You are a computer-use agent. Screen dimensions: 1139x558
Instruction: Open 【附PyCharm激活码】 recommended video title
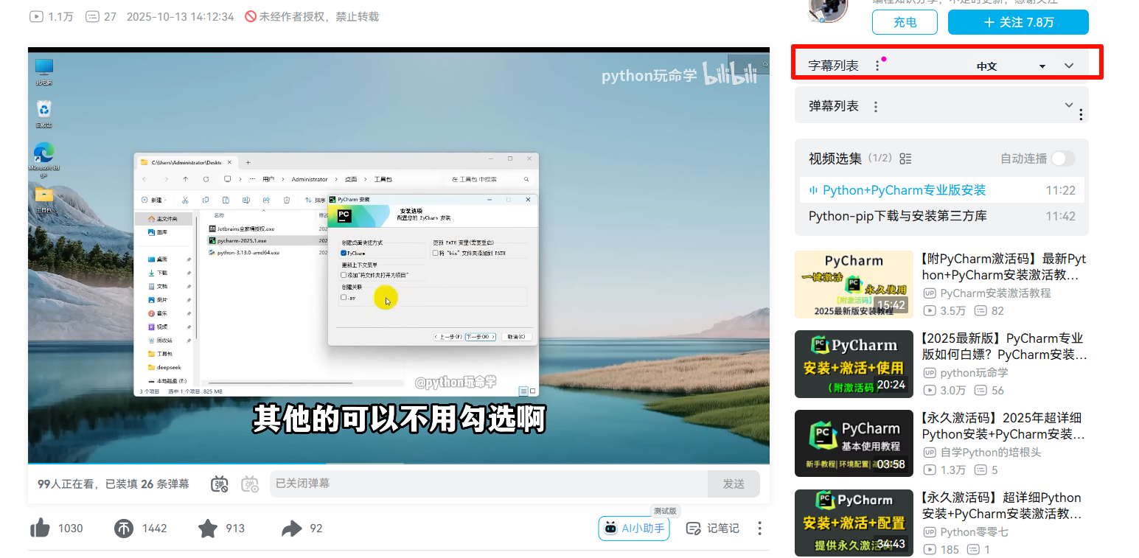[x=1004, y=267]
